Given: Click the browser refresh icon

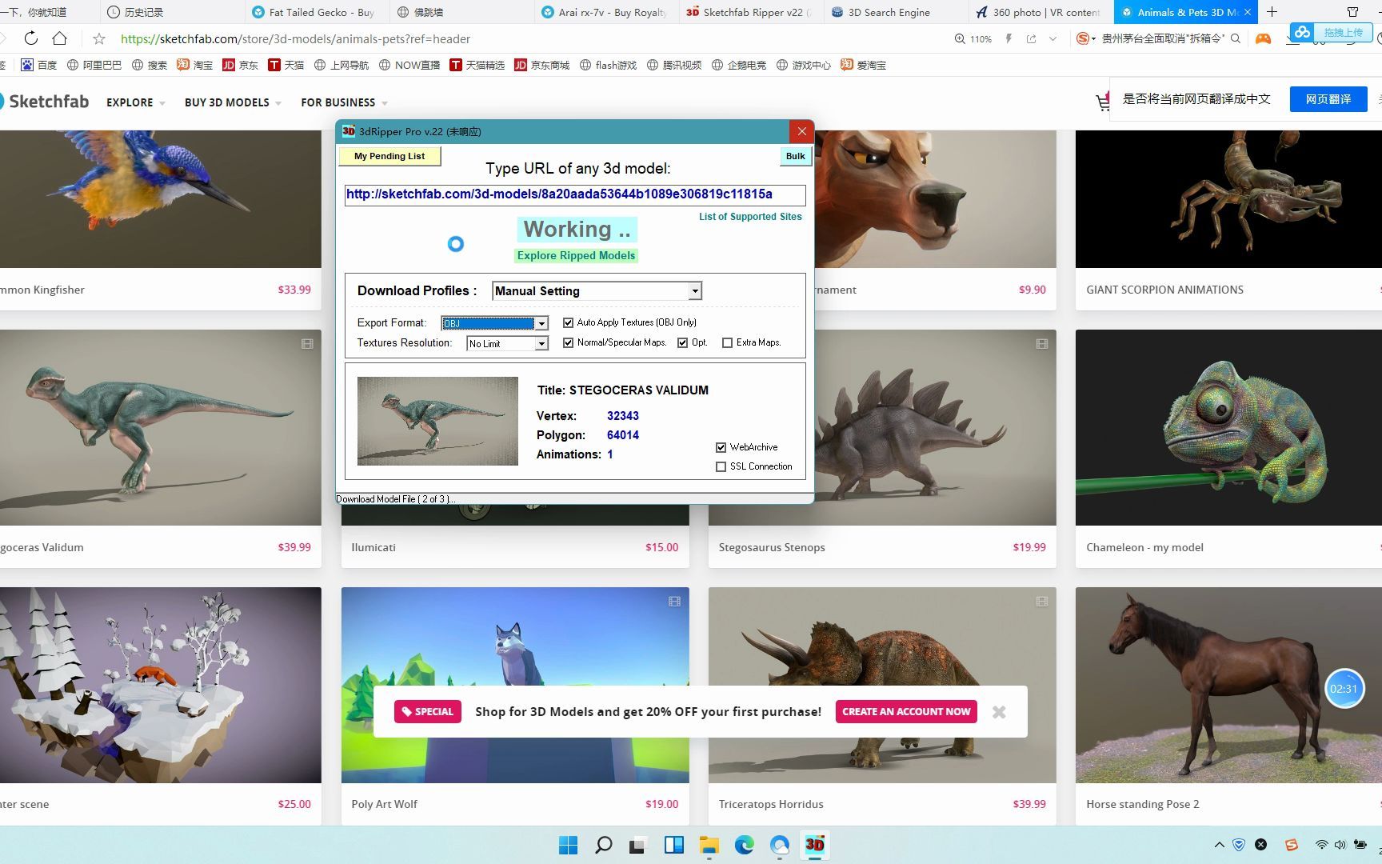Looking at the screenshot, I should 30,38.
